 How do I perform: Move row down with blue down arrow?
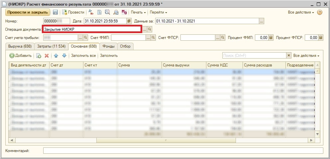(64, 56)
